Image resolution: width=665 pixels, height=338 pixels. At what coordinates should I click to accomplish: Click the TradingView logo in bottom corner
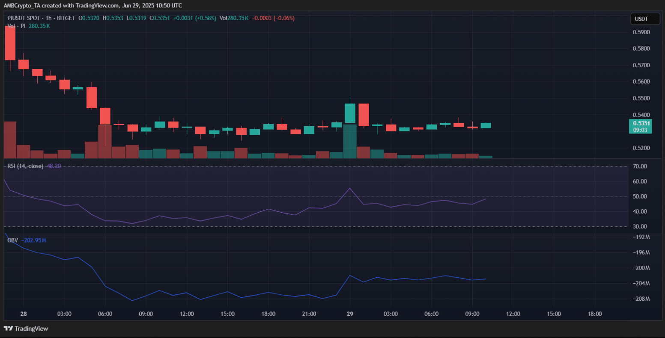(x=26, y=329)
